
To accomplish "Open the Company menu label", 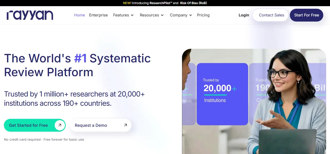I will [178, 15].
